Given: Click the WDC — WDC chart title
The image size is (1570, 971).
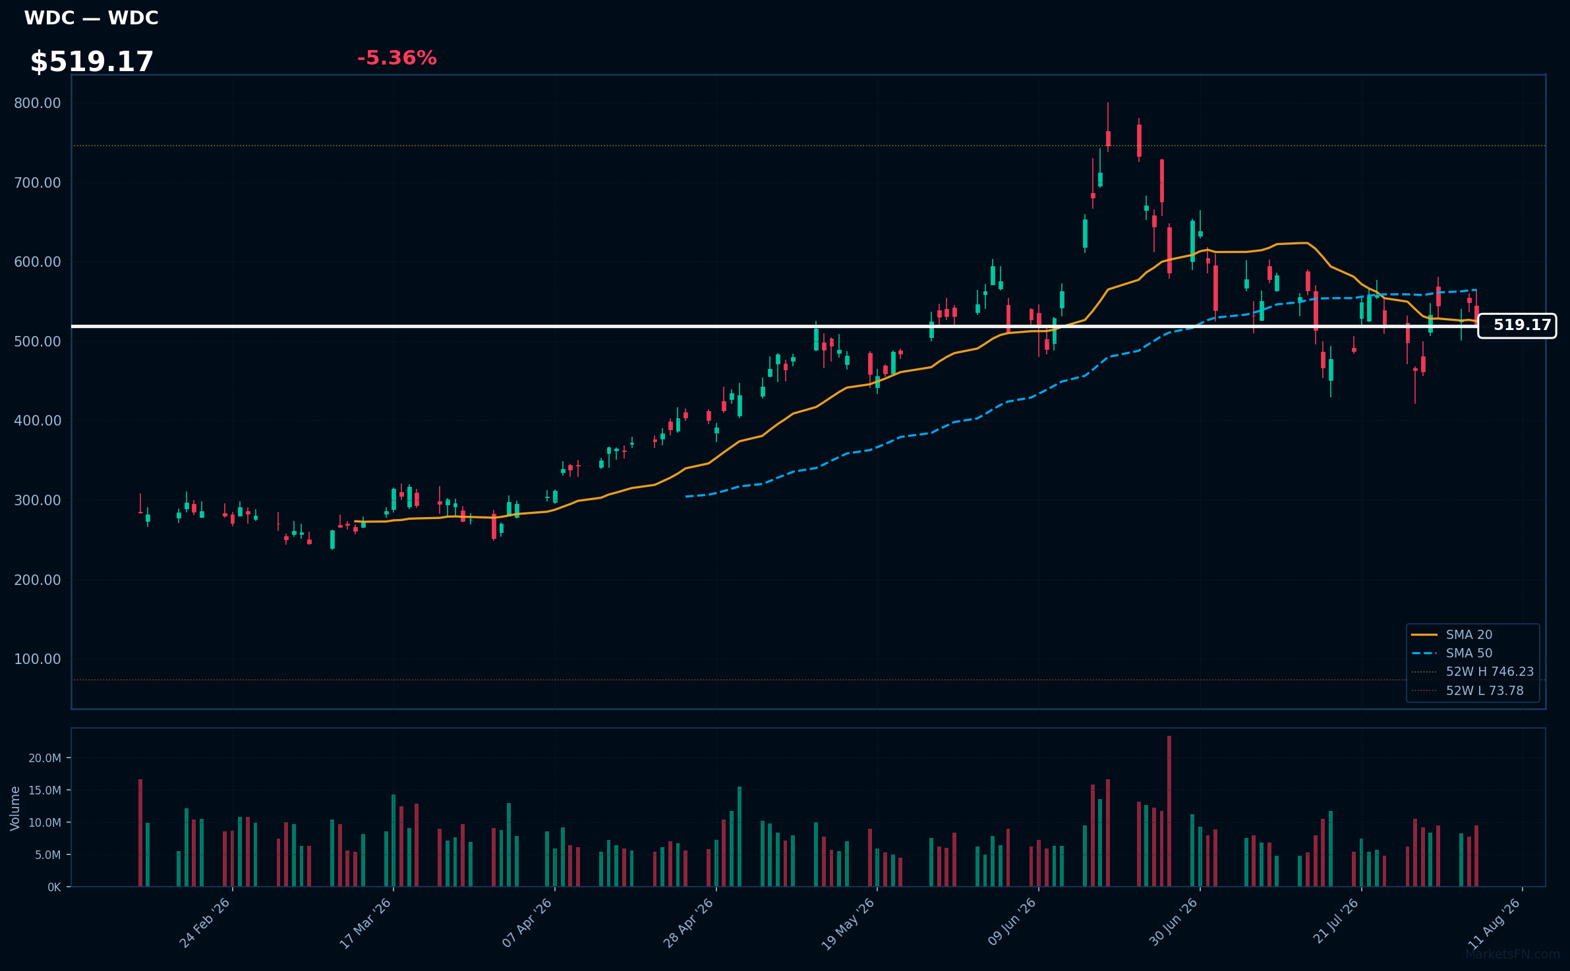Looking at the screenshot, I should coord(92,18).
